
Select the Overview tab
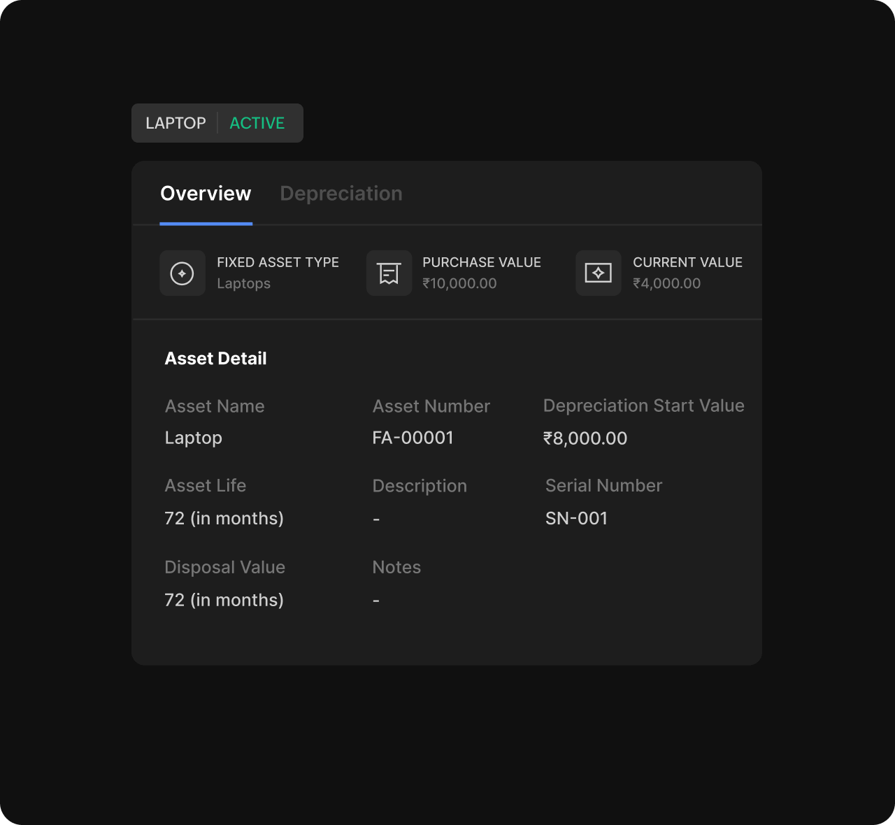click(206, 193)
